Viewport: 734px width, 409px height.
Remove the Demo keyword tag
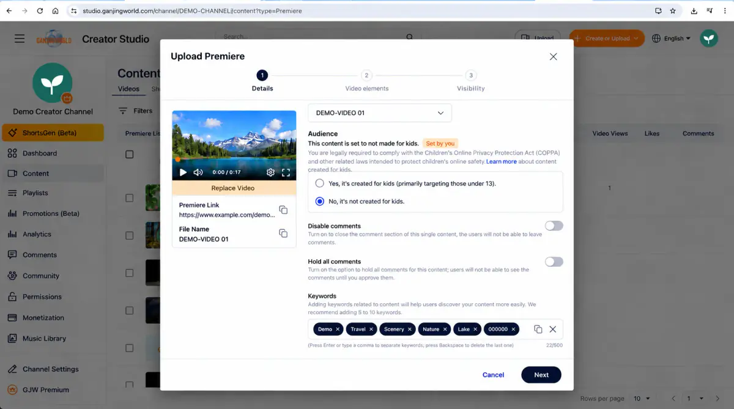(x=338, y=329)
